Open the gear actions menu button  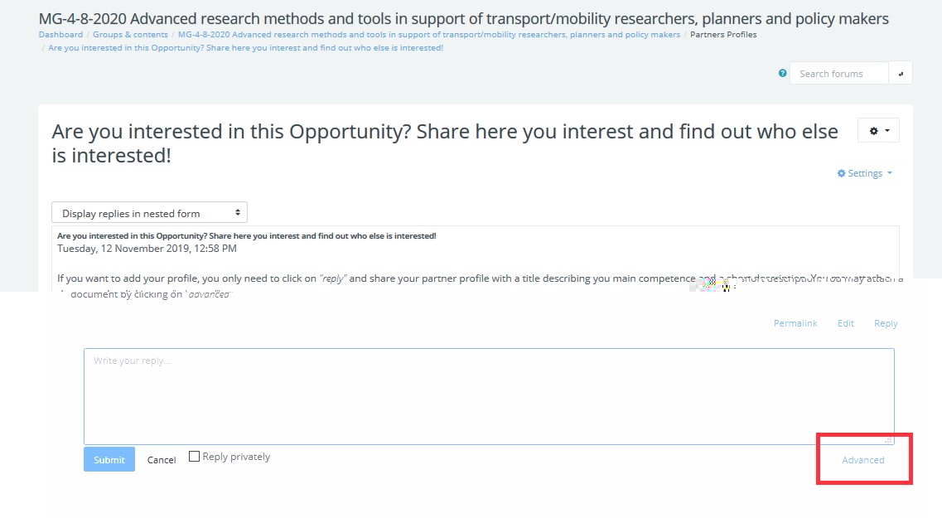pos(878,131)
